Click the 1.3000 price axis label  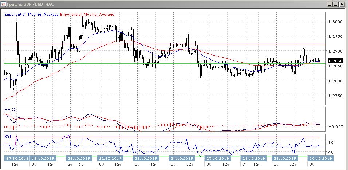[335, 21]
